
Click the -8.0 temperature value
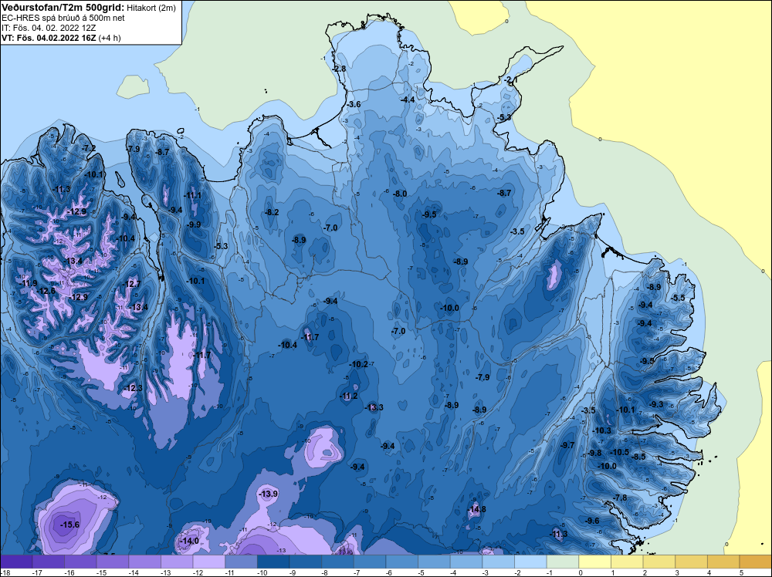[400, 194]
